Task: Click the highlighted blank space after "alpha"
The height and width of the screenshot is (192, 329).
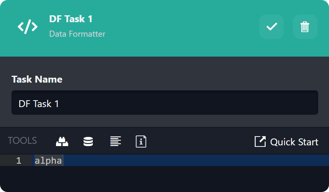Action: (x=192, y=161)
